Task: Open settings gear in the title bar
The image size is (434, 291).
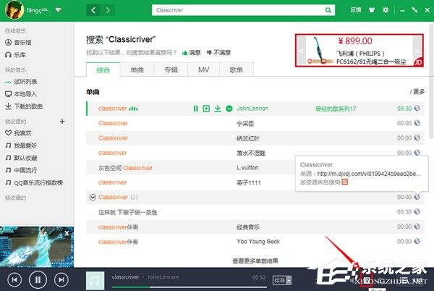Action: coord(385,10)
